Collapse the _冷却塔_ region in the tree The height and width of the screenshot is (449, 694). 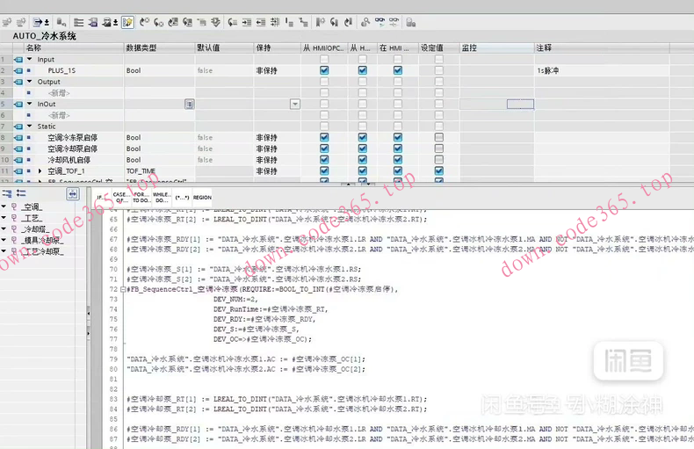(4, 229)
